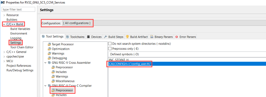Viewport: 266px width, 97px height.
Task: Expand the cppcheclipse tree node
Action: 4,56
